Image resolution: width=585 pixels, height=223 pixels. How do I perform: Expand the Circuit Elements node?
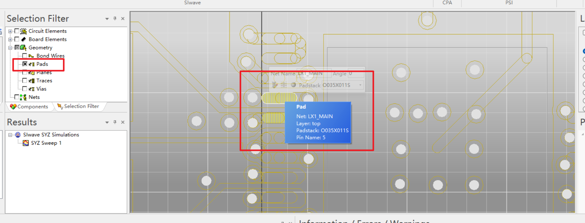(10, 31)
